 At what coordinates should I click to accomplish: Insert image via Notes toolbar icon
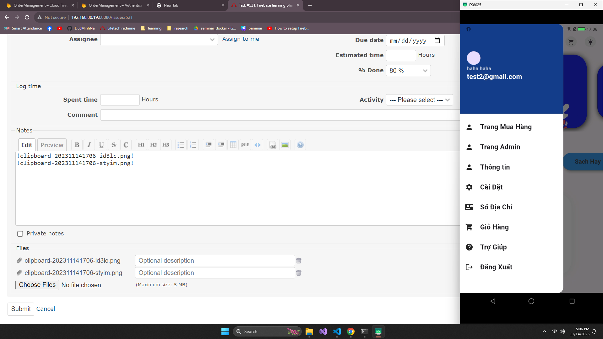(x=285, y=145)
